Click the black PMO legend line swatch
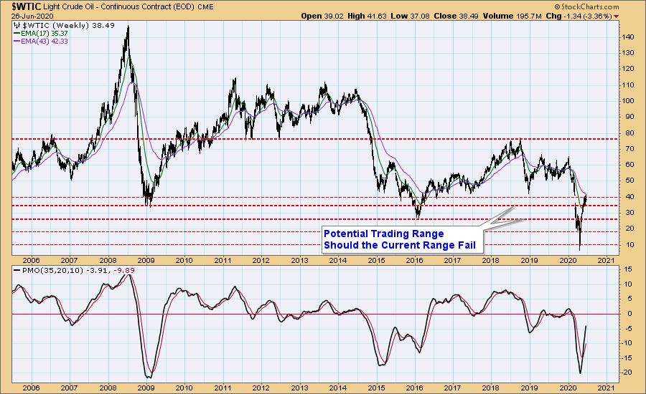This screenshot has width=646, height=394. pos(17,271)
